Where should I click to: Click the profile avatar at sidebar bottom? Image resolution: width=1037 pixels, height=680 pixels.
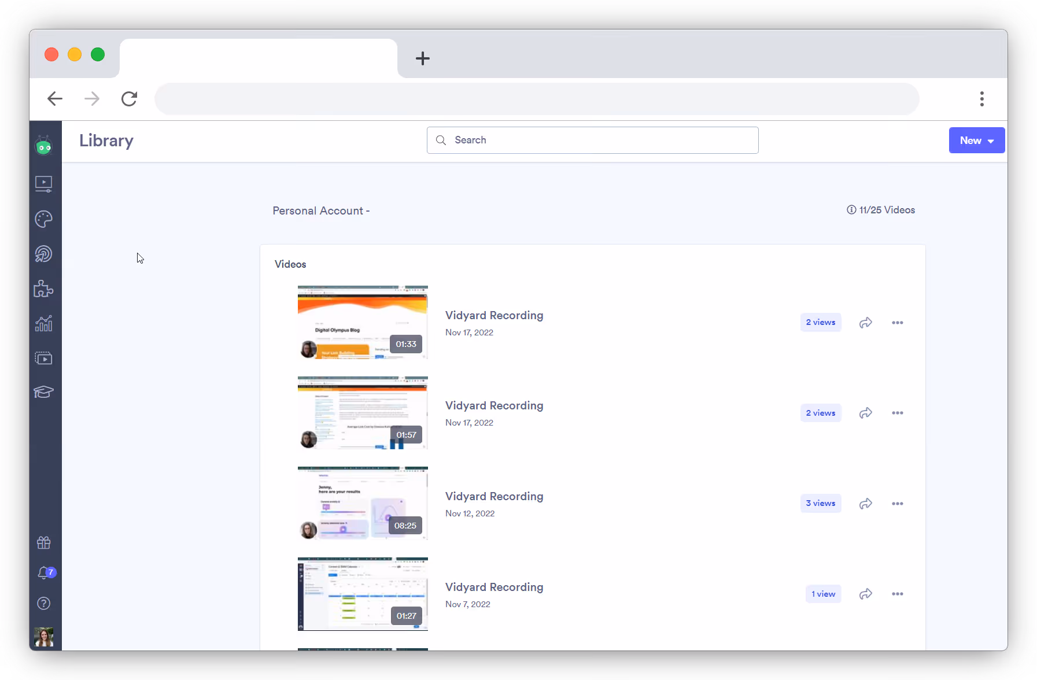coord(44,637)
